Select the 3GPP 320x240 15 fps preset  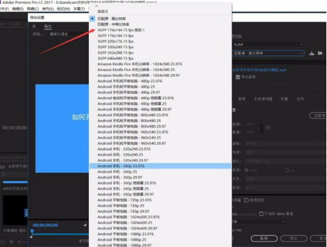(x=160, y=47)
